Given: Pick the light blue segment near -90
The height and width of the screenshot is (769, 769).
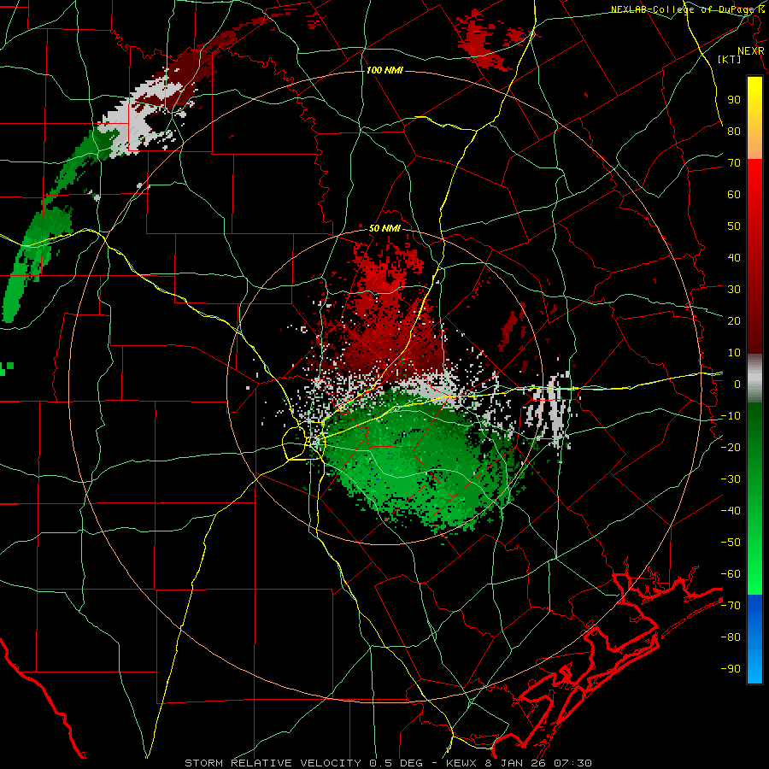Looking at the screenshot, I should click(x=754, y=665).
